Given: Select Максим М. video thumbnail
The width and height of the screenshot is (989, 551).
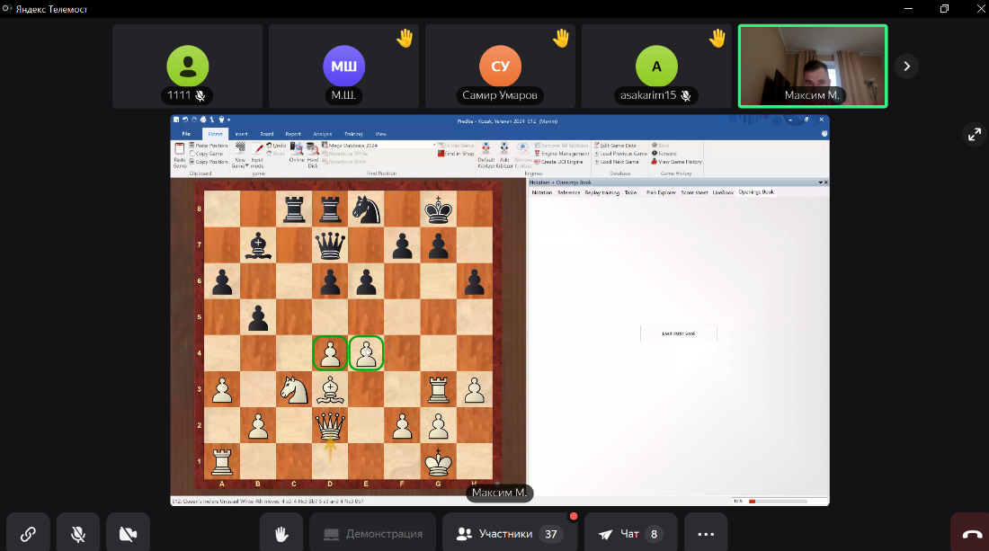Looking at the screenshot, I should tap(812, 66).
